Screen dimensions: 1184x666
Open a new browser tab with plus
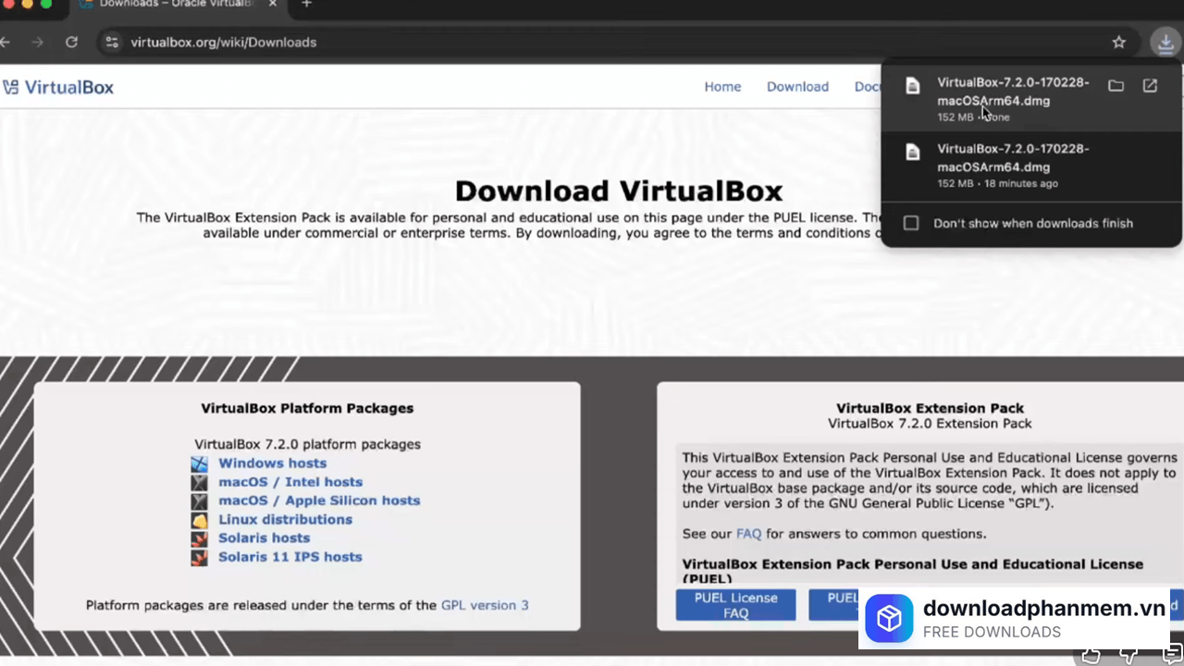coord(306,5)
